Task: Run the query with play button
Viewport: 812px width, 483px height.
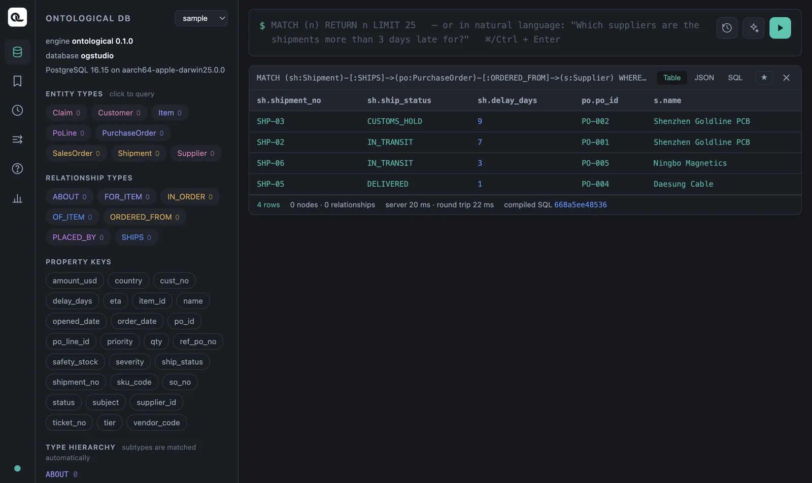Action: point(780,28)
